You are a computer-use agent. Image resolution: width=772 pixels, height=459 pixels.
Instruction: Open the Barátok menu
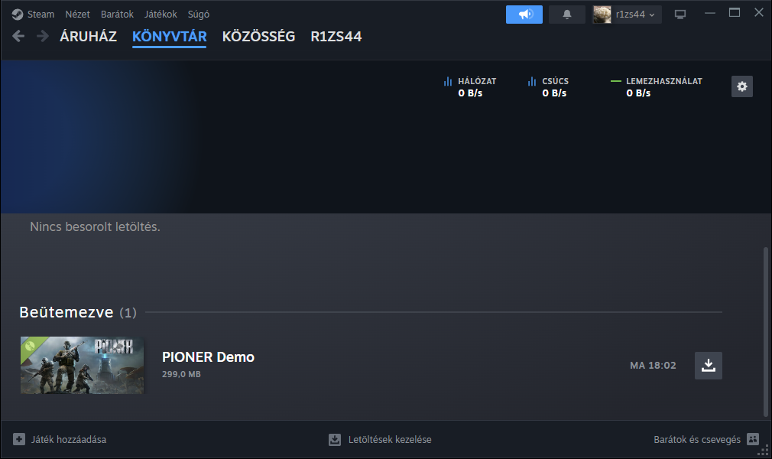click(x=117, y=15)
